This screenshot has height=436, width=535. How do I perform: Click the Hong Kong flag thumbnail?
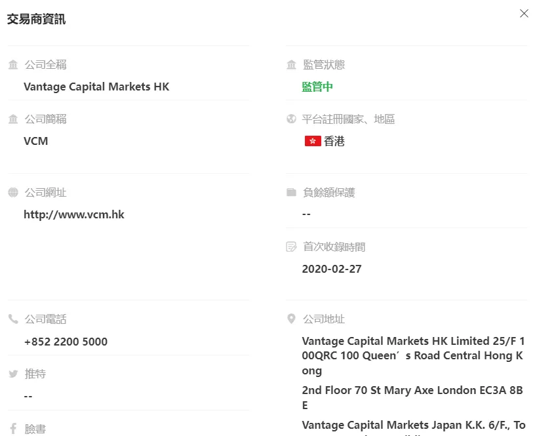(313, 141)
